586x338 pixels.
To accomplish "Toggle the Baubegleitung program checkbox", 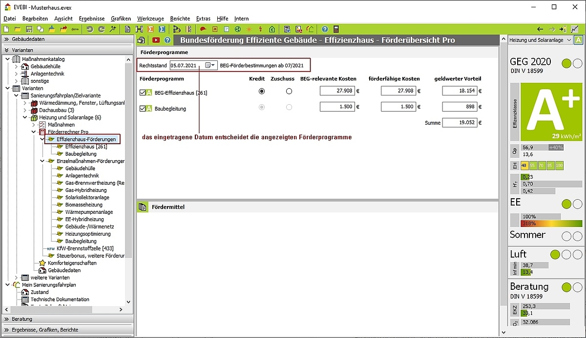I will (x=143, y=109).
